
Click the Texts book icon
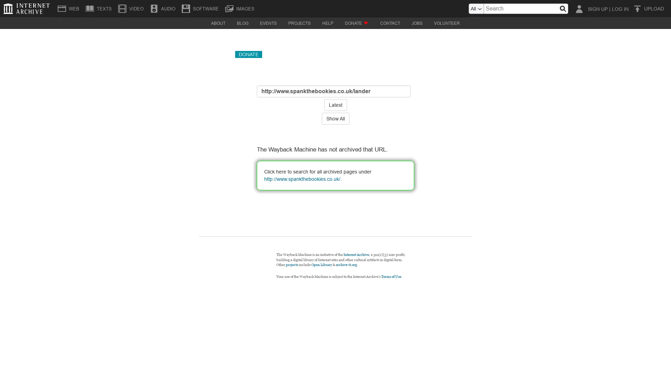click(90, 9)
